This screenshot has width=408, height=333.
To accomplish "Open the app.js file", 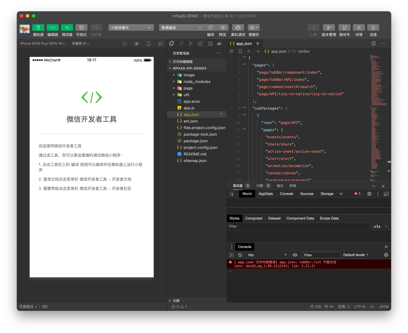I will (197, 108).
